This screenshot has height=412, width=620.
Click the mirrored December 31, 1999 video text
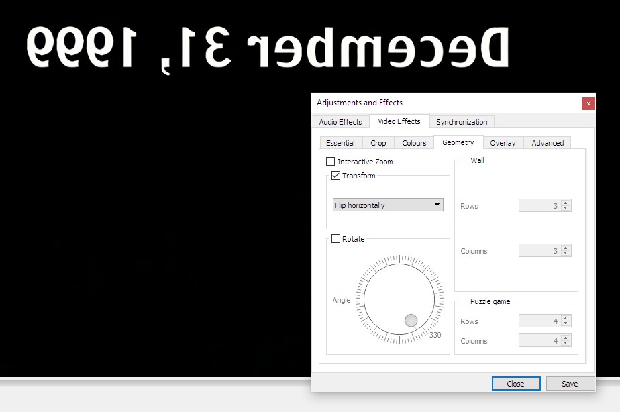coord(268,50)
